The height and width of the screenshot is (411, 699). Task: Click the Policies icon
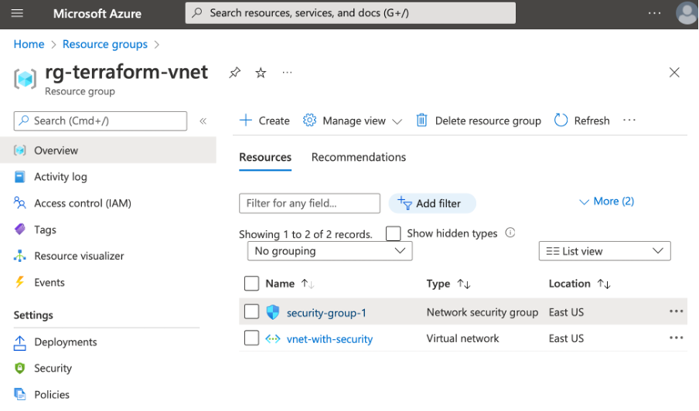click(x=19, y=394)
